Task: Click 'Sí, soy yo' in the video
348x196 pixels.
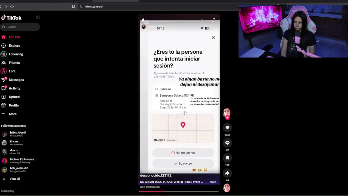Action: [183, 164]
